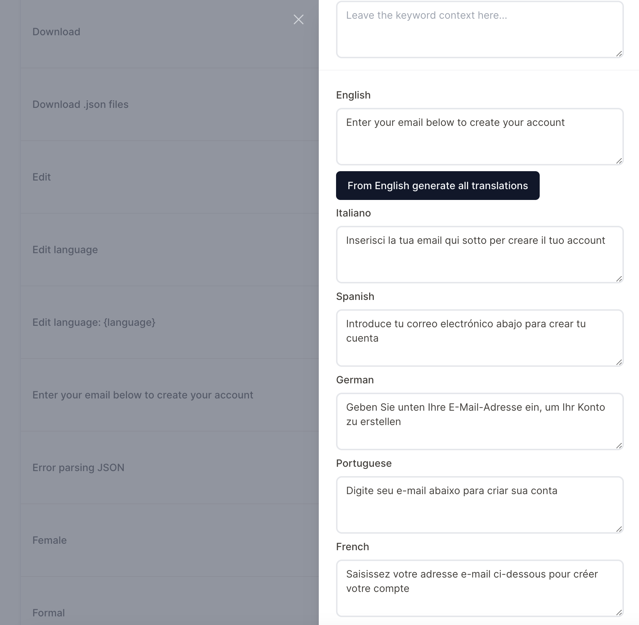Focus the Spanish translation textarea
The height and width of the screenshot is (625, 639).
click(480, 338)
